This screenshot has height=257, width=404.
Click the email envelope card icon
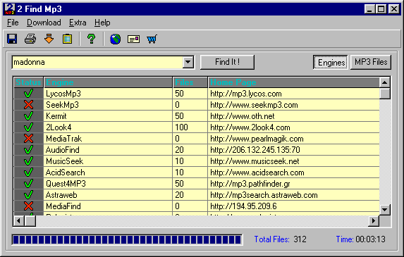point(133,39)
